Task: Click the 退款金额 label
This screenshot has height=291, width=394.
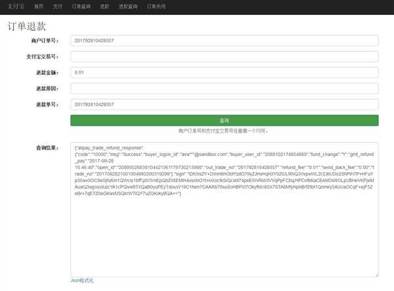Action: pos(47,72)
